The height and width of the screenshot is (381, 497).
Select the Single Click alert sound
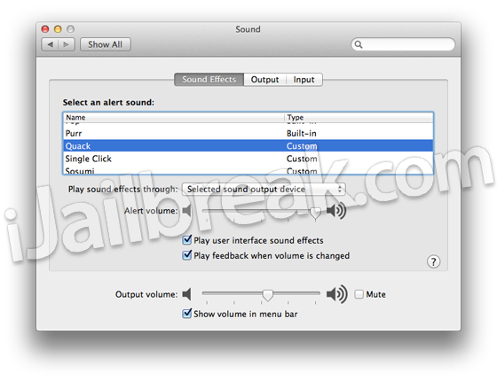(x=248, y=159)
